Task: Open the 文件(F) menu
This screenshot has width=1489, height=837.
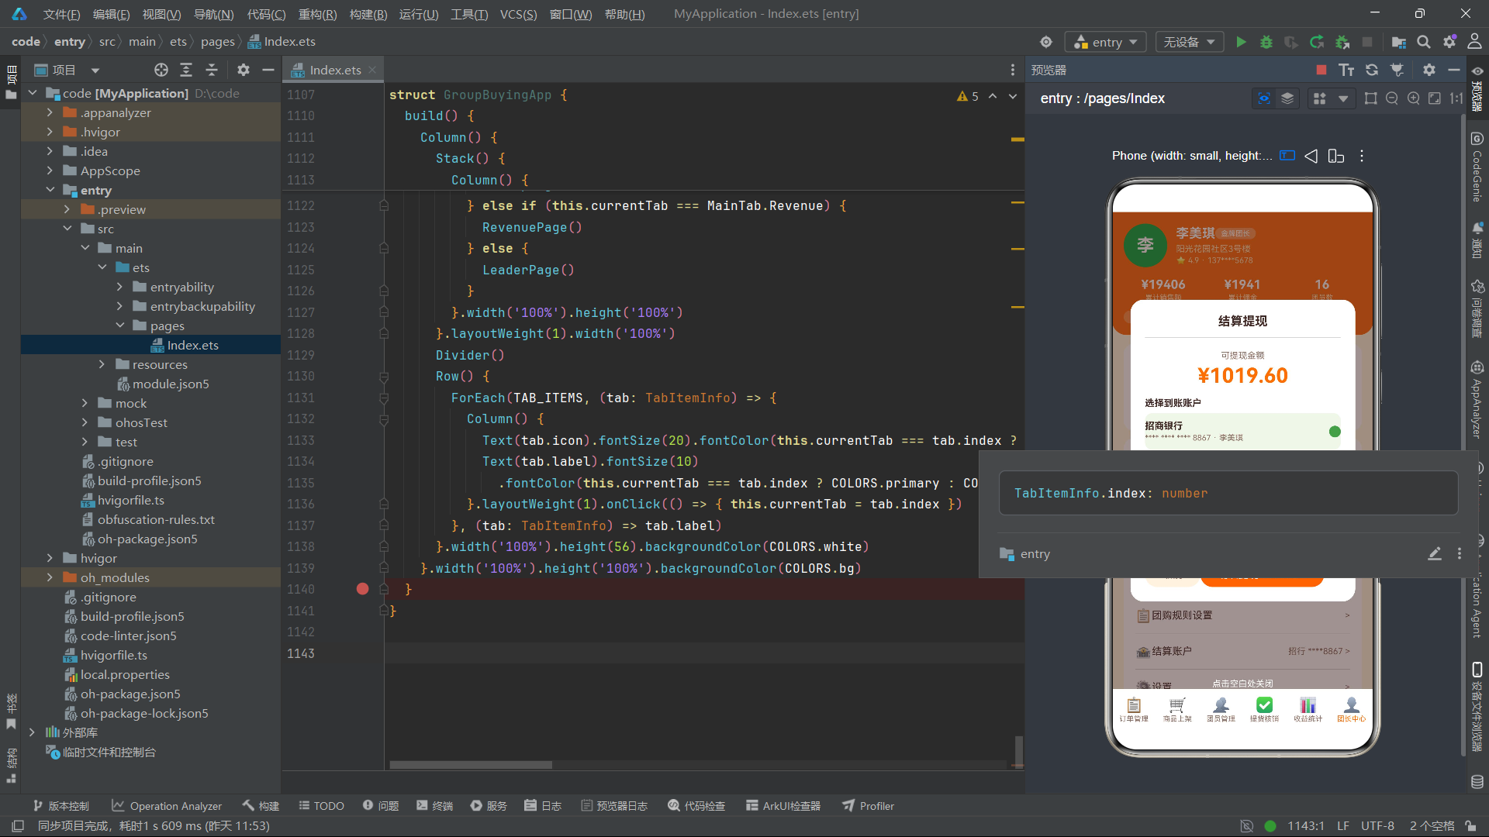Action: pos(61,14)
